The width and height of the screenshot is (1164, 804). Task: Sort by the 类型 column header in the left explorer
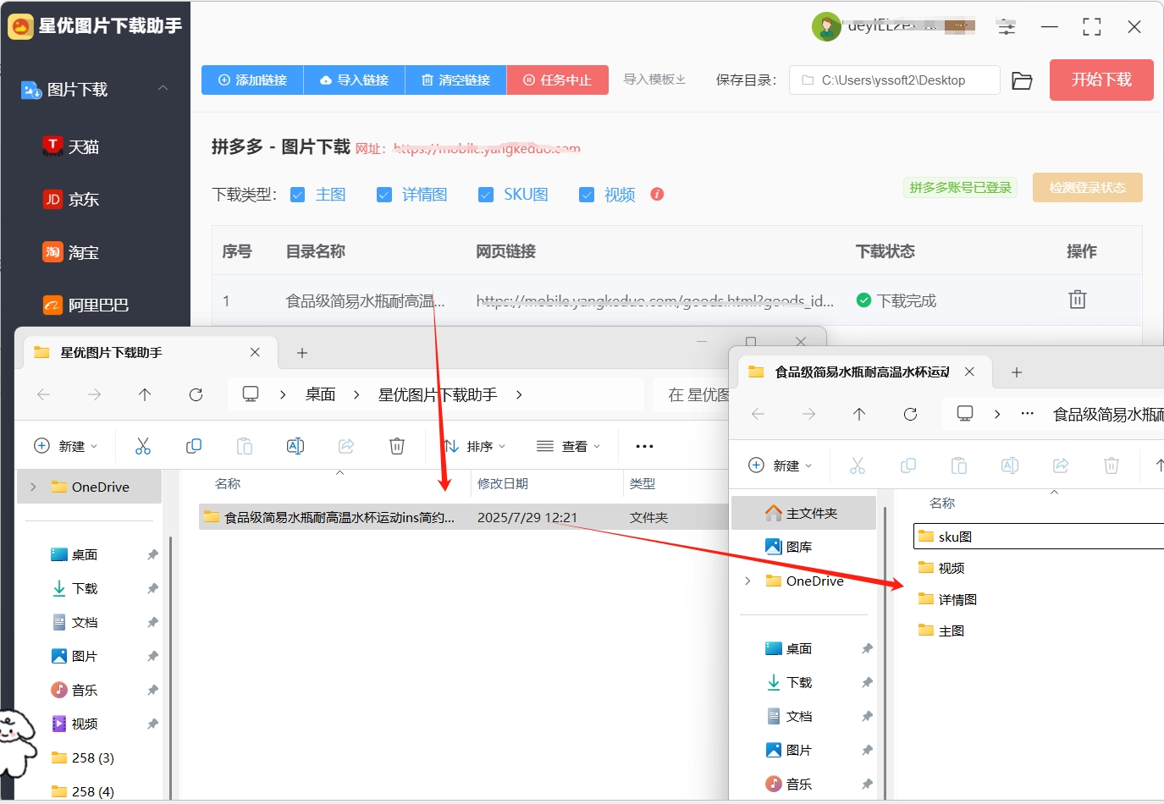tap(643, 483)
